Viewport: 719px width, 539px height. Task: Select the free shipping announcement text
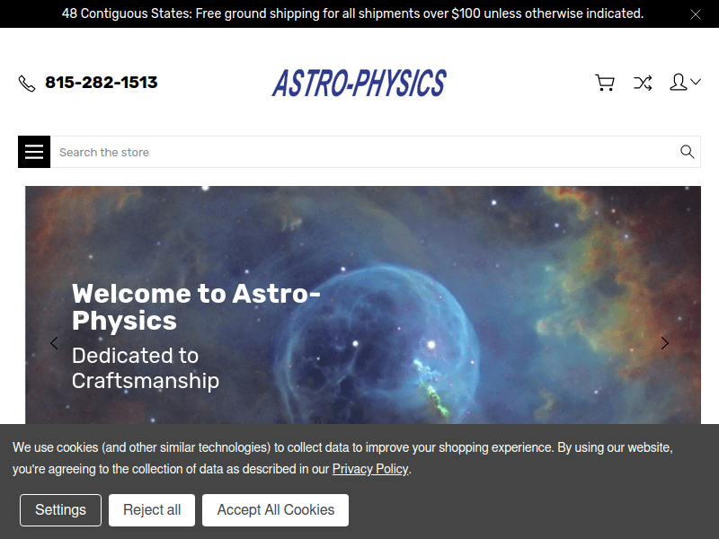coord(353,13)
